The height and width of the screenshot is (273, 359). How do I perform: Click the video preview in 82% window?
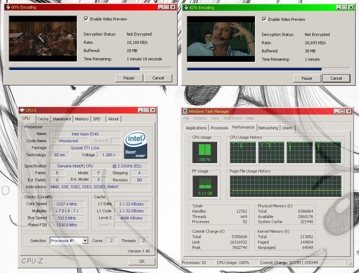pos(221,39)
